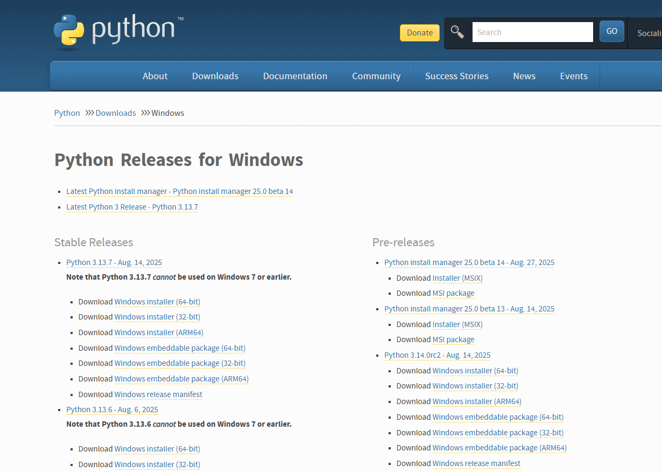Click the yellow Donate button
This screenshot has width=662, height=472.
(420, 33)
